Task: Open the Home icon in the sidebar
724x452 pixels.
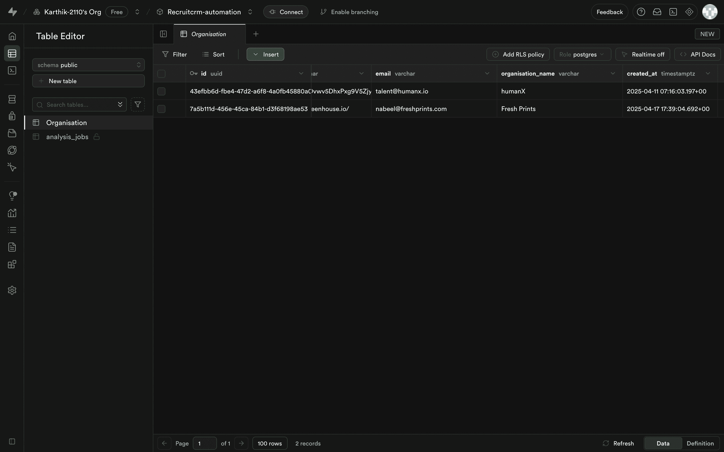Action: coord(12,36)
